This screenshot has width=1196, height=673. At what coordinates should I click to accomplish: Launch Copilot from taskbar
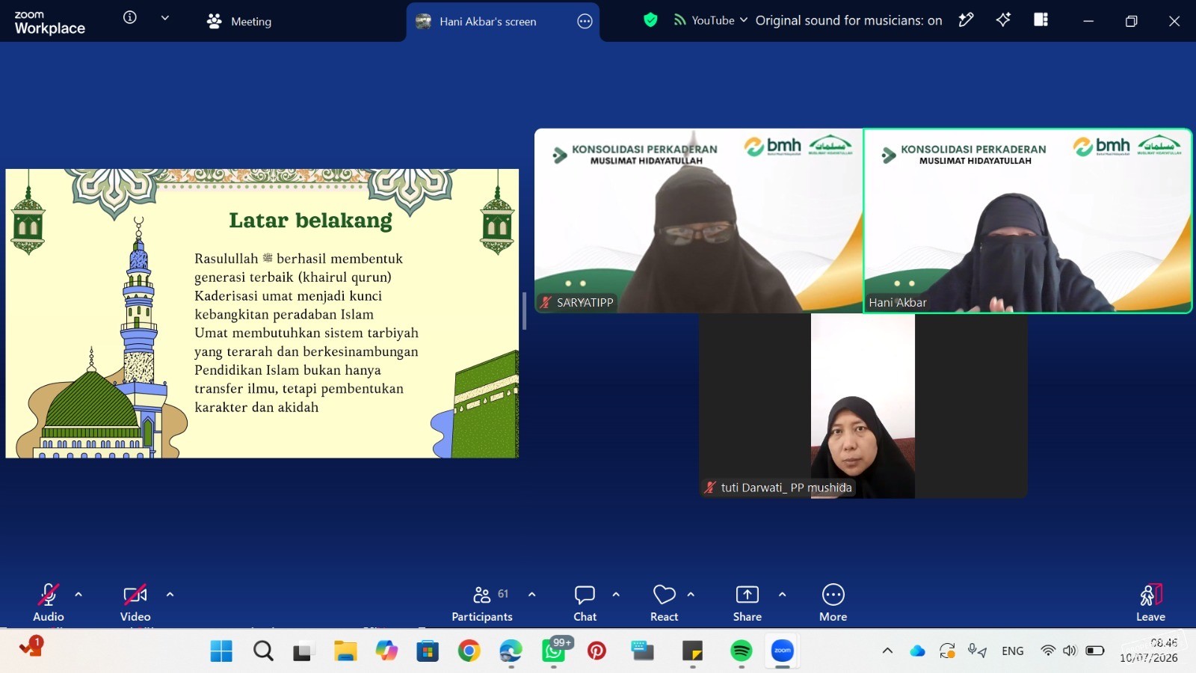tap(386, 651)
